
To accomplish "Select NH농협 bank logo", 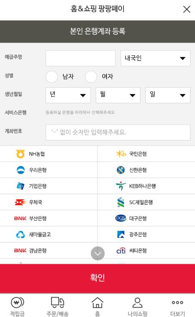I will click(20, 154).
